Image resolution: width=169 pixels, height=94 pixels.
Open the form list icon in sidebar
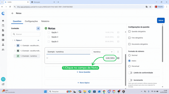[3, 40]
